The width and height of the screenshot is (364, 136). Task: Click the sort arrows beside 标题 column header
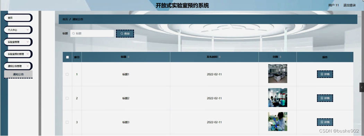[129, 57]
